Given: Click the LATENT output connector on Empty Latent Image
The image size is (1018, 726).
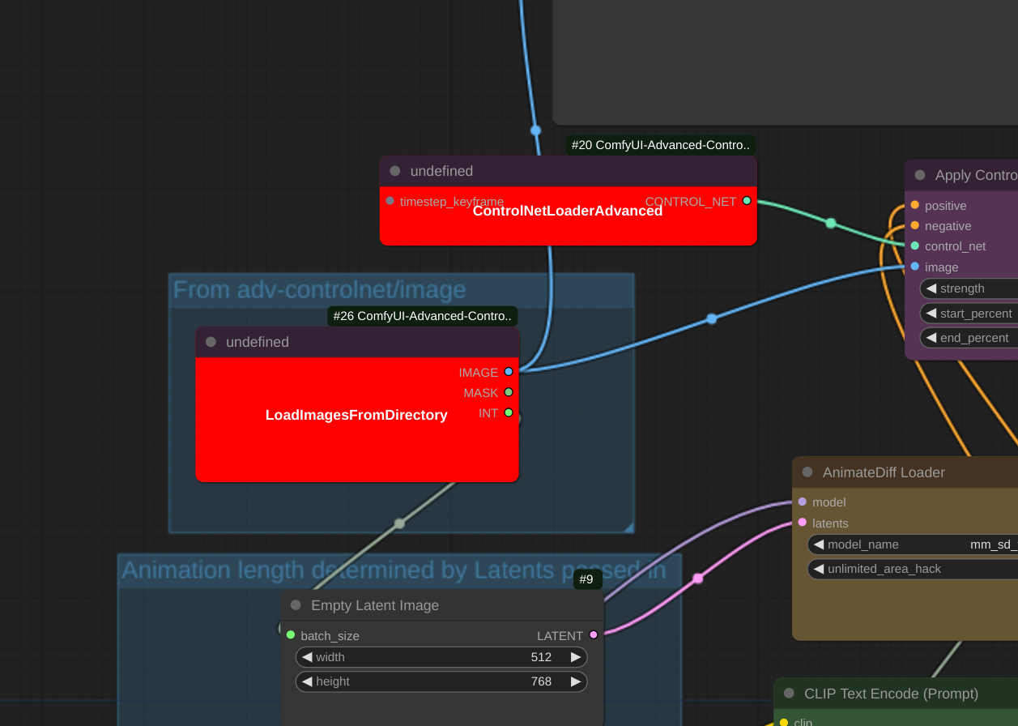Looking at the screenshot, I should (594, 635).
